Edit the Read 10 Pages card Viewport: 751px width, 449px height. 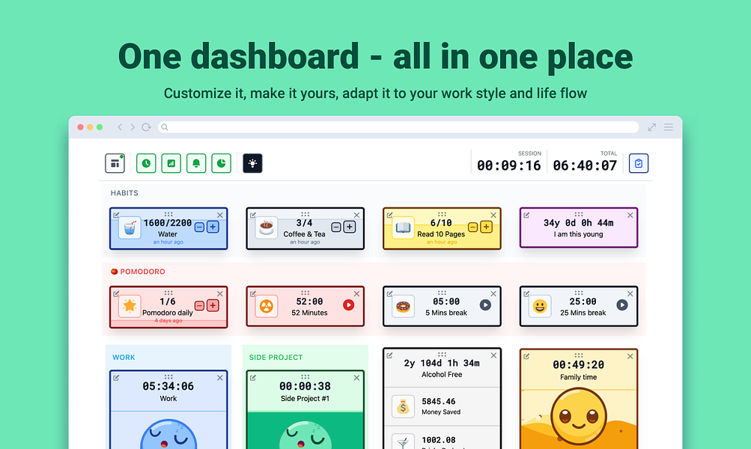(x=389, y=216)
